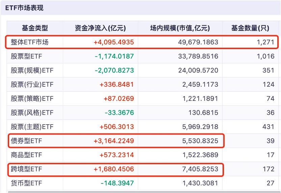Select the 股票(规模)ETF row label
This screenshot has width=281, height=193.
click(32, 70)
